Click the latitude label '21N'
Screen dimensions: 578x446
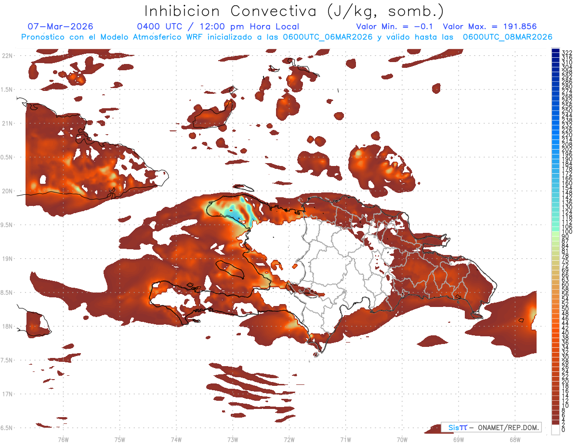click(x=7, y=123)
